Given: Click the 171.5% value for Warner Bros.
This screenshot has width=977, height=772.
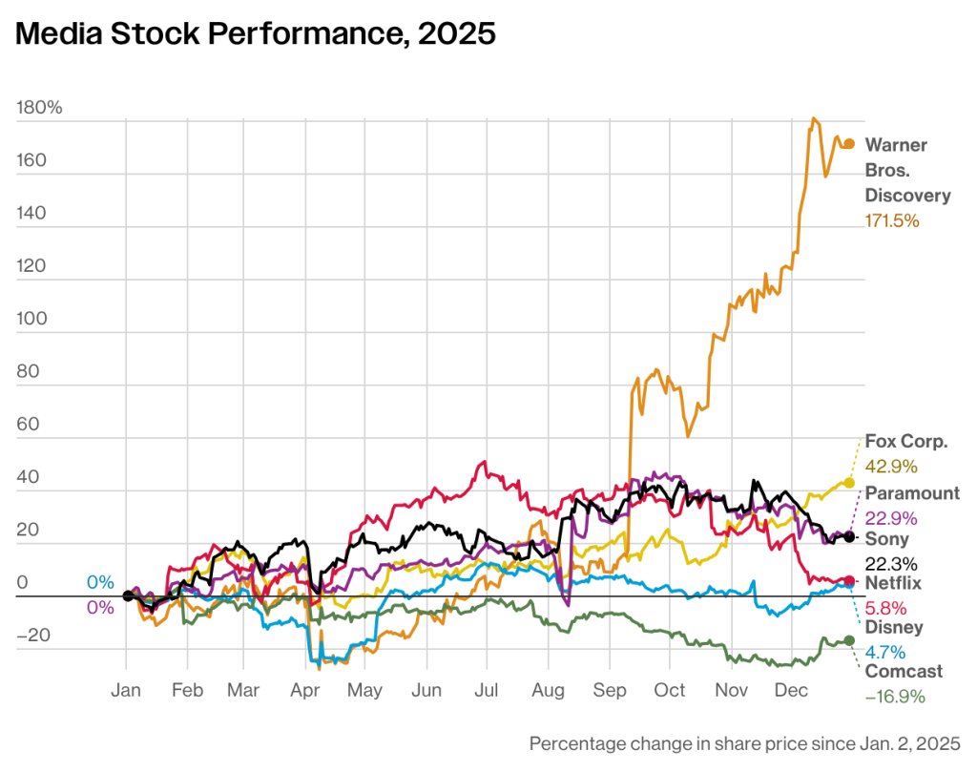Looking at the screenshot, I should click(x=892, y=220).
